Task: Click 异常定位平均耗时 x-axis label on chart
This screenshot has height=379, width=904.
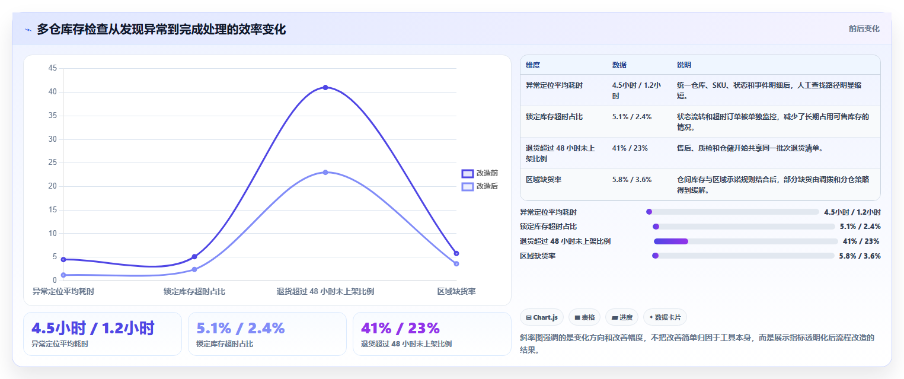Action: [x=63, y=291]
